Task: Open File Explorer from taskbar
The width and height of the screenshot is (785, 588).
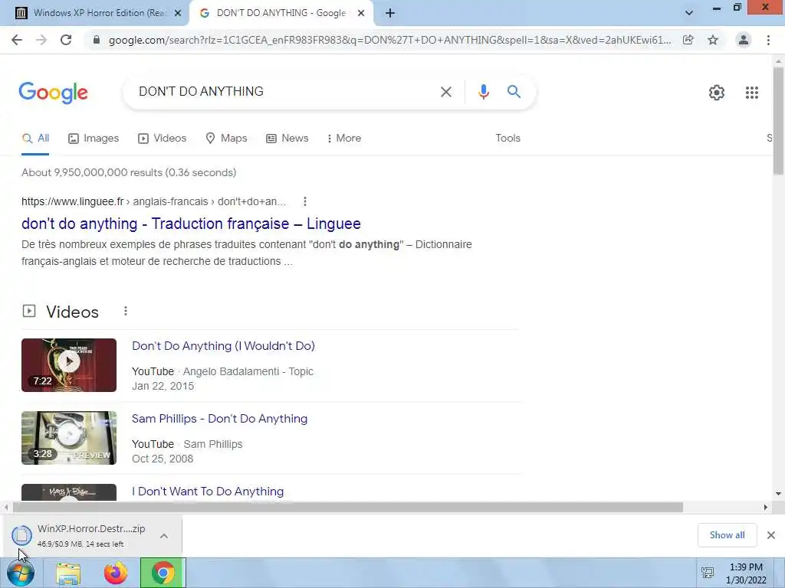Action: tap(68, 573)
